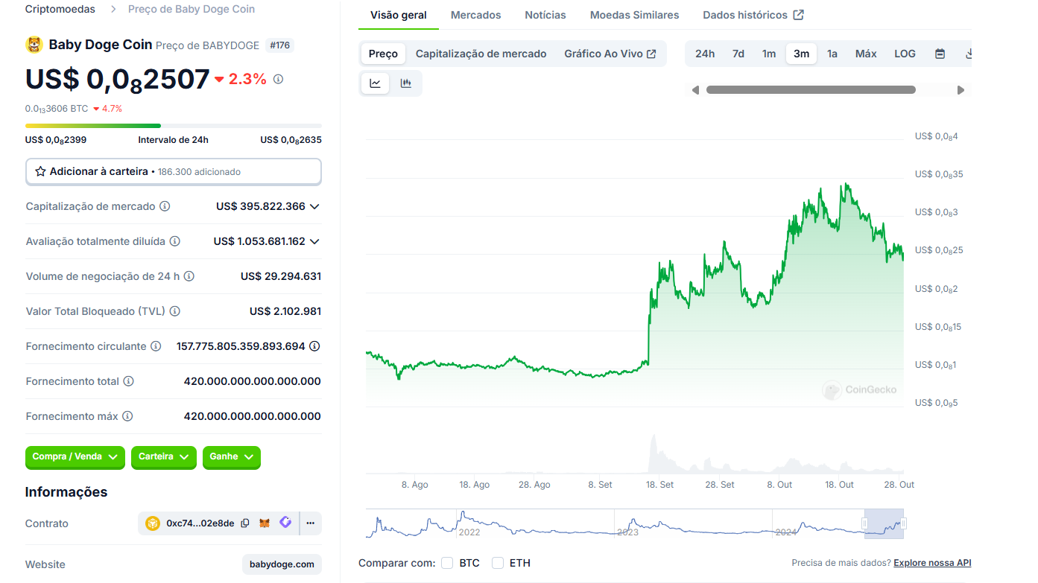The width and height of the screenshot is (1038, 583).
Task: Click the horizontal scrollbar thumb above the chart
Action: (811, 90)
